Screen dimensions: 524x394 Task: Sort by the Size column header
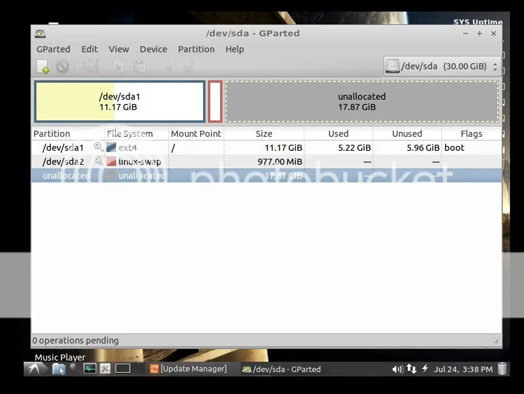click(x=264, y=134)
